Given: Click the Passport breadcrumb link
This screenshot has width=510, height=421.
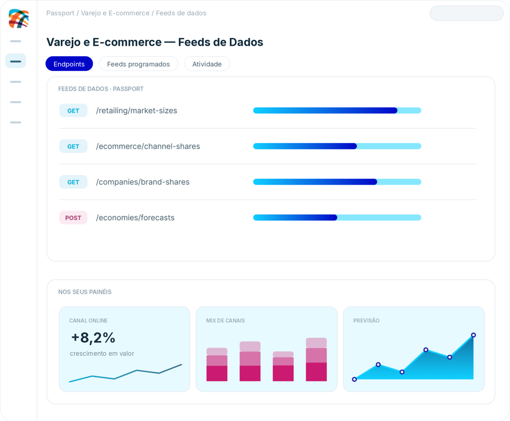Looking at the screenshot, I should pyautogui.click(x=60, y=13).
